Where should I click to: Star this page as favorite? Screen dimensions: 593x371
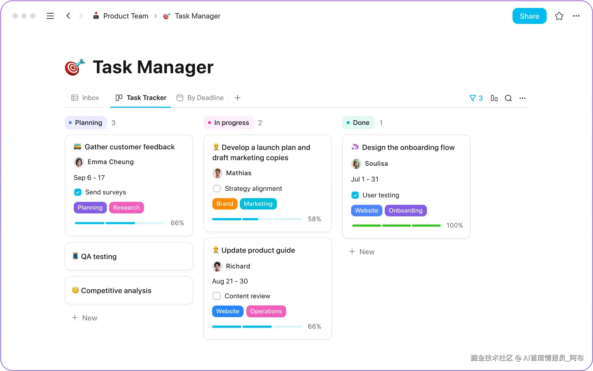click(559, 16)
